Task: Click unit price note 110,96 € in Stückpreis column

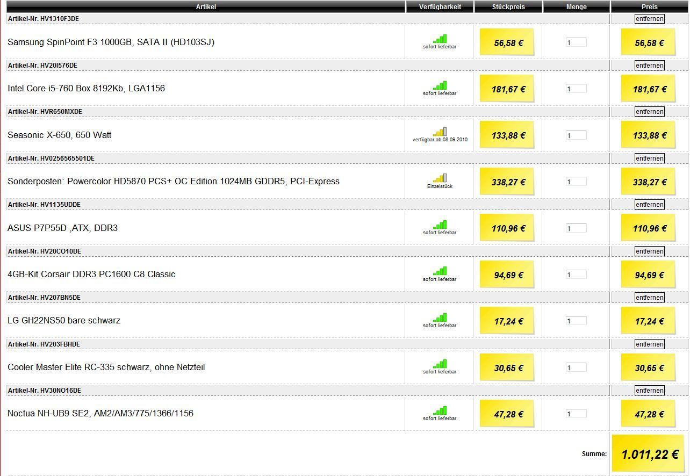Action: pos(507,228)
